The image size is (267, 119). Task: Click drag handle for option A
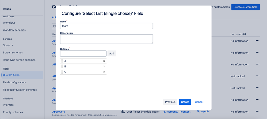coord(62,61)
